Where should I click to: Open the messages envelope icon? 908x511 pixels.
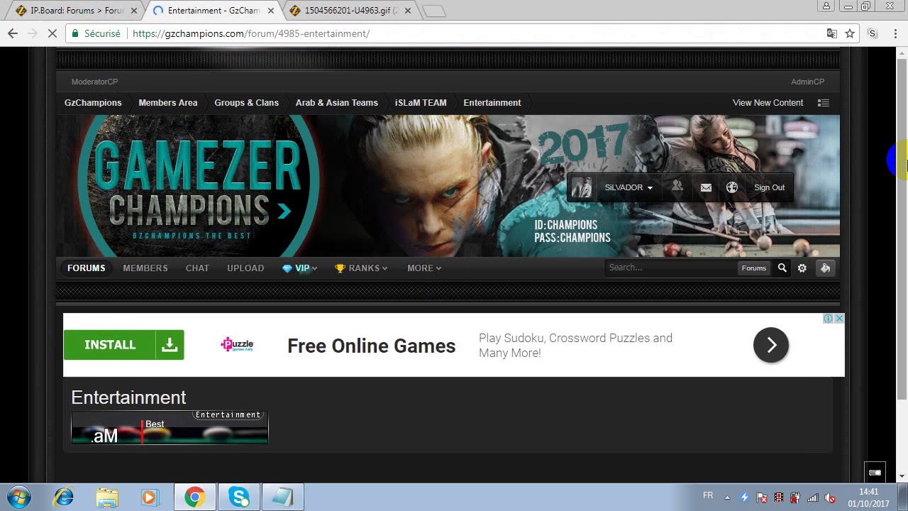coord(706,187)
